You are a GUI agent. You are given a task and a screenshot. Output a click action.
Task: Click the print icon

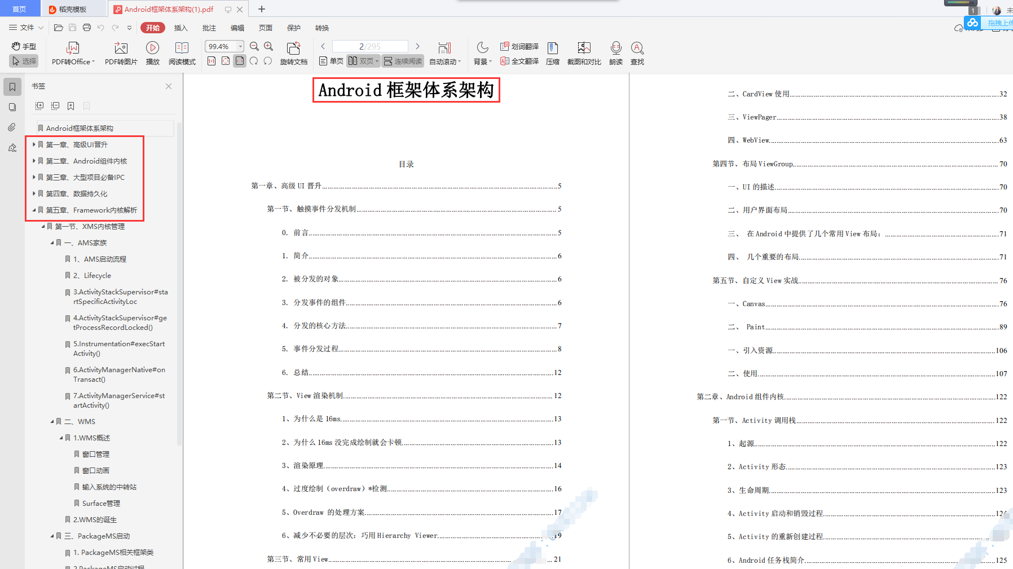click(86, 27)
